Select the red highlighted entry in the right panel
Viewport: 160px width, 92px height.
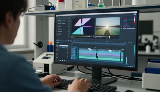point(125,19)
